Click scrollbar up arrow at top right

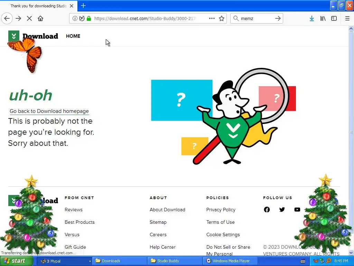[351, 28]
